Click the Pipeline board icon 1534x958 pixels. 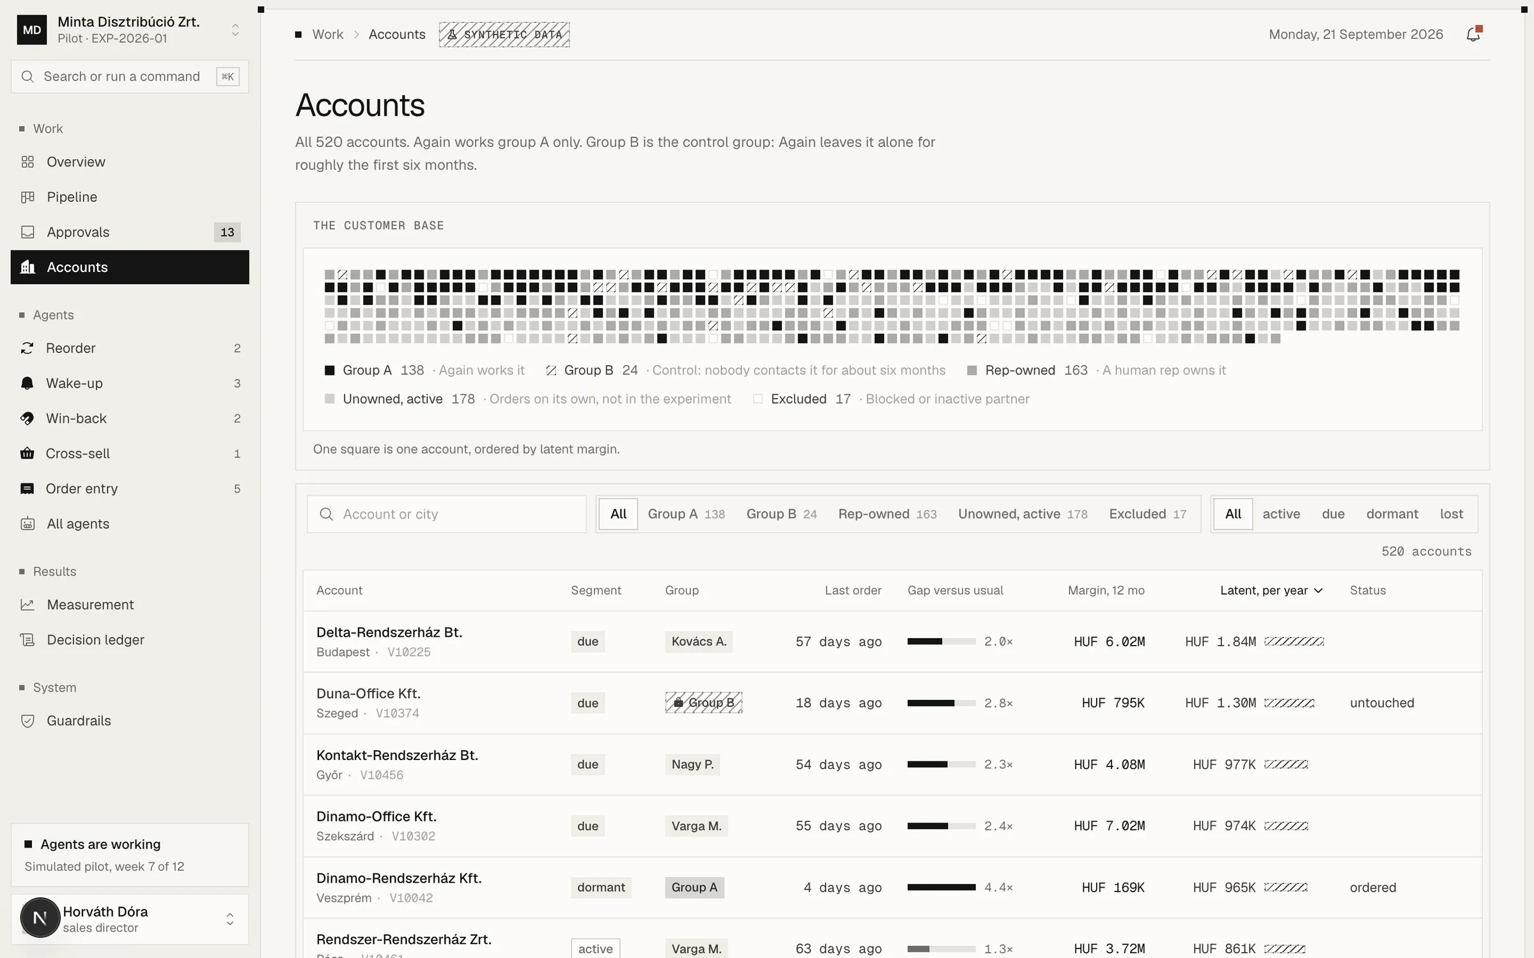[27, 197]
